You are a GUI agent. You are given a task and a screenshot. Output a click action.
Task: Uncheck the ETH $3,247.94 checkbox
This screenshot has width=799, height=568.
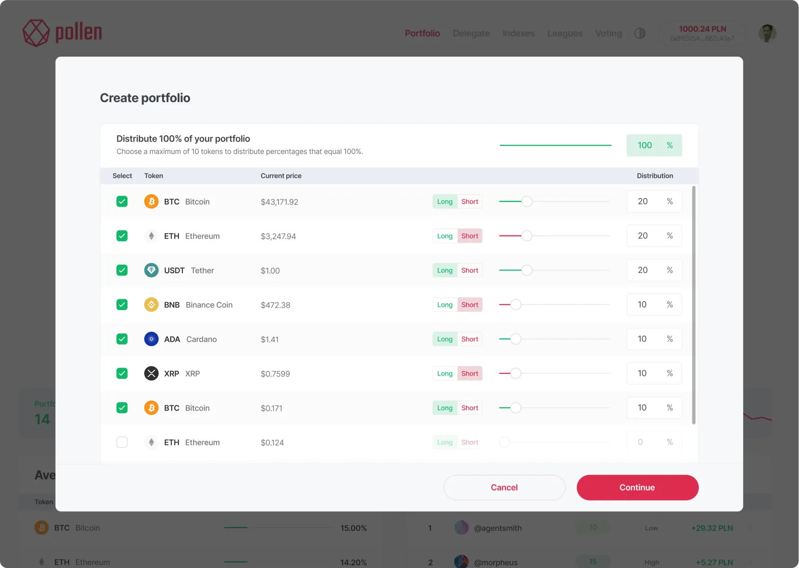click(122, 236)
